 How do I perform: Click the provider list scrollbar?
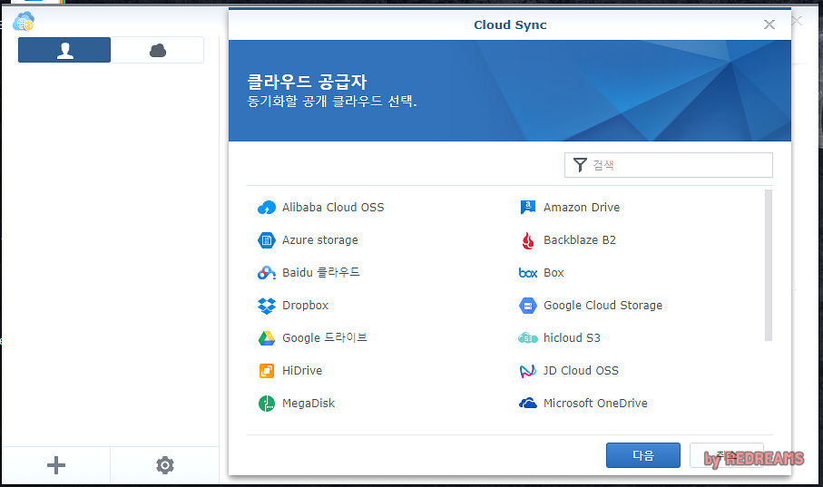tap(769, 266)
